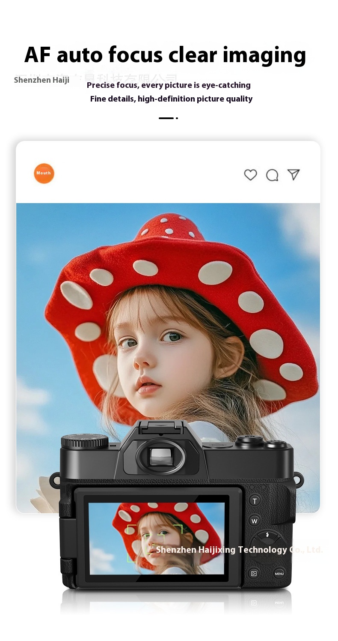Image resolution: width=338 pixels, height=641 pixels.
Task: Tap the heart like icon
Action: tap(250, 175)
